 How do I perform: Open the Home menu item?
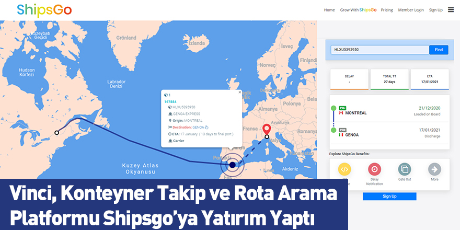[x=329, y=10]
